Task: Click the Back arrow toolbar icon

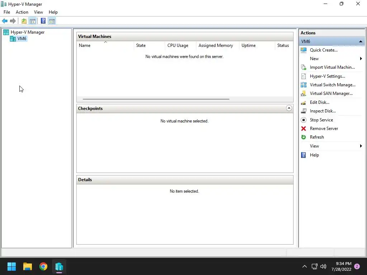Action: (5, 21)
